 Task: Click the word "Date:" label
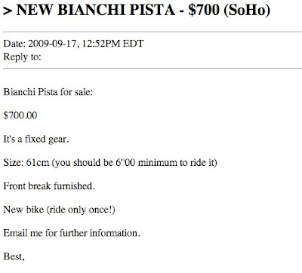(14, 44)
